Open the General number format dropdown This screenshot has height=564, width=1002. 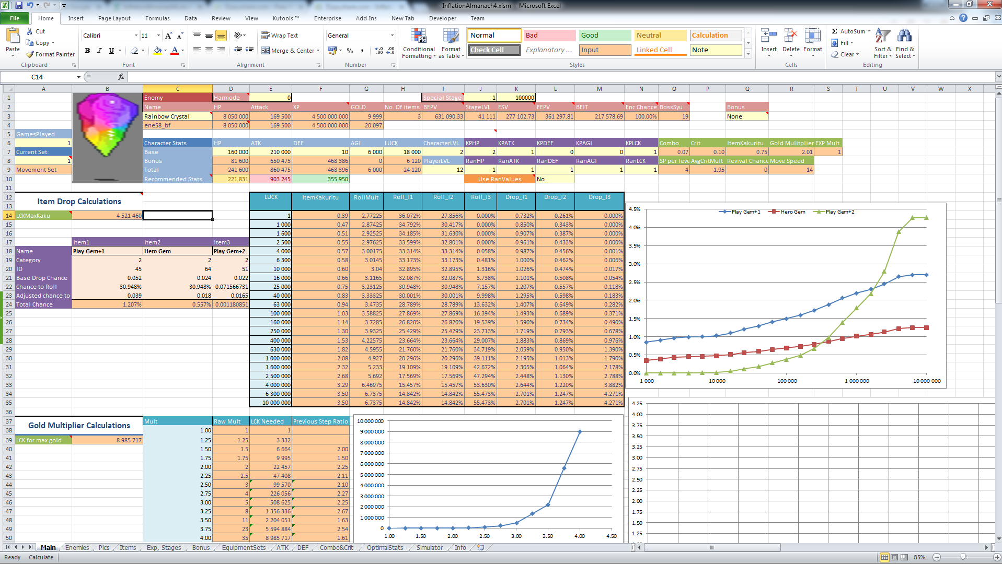(392, 36)
